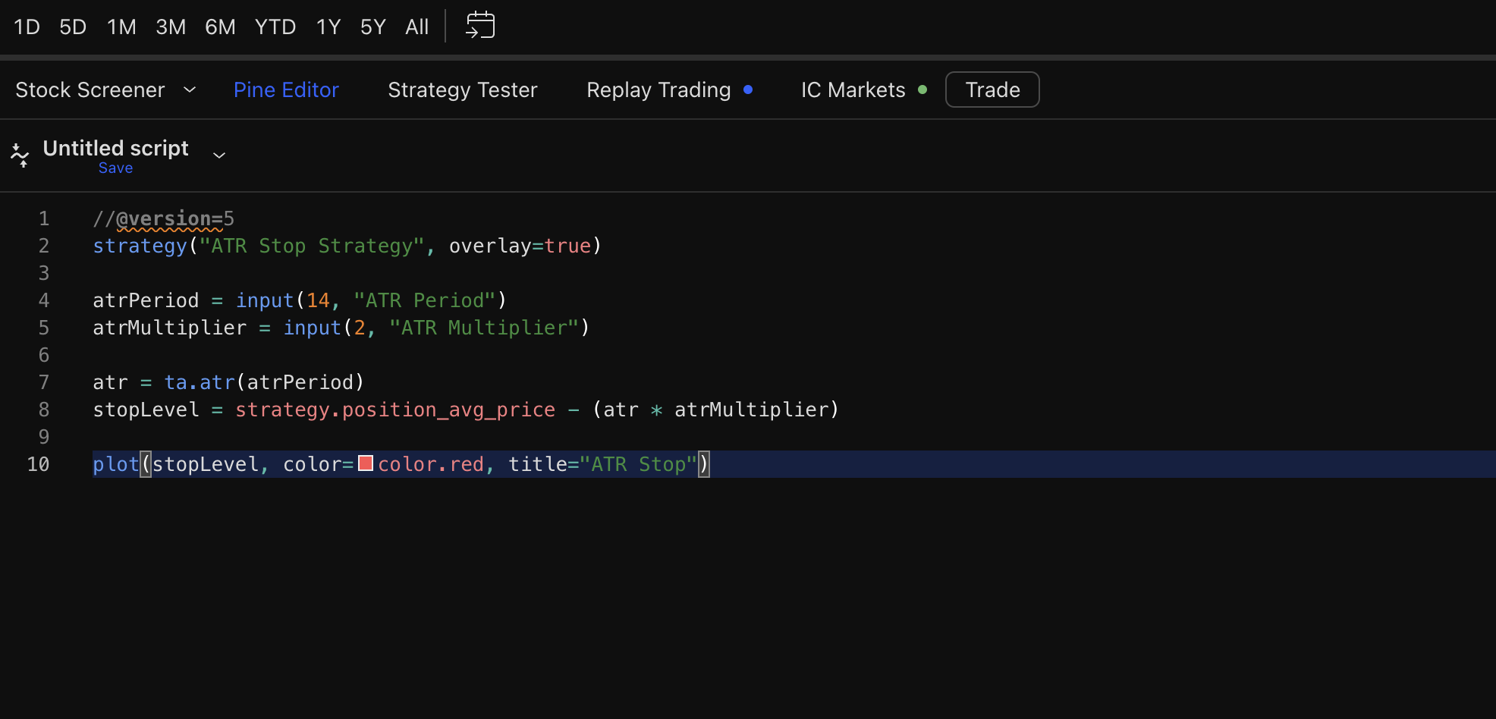Click ta.atr on line 7

pyautogui.click(x=200, y=382)
